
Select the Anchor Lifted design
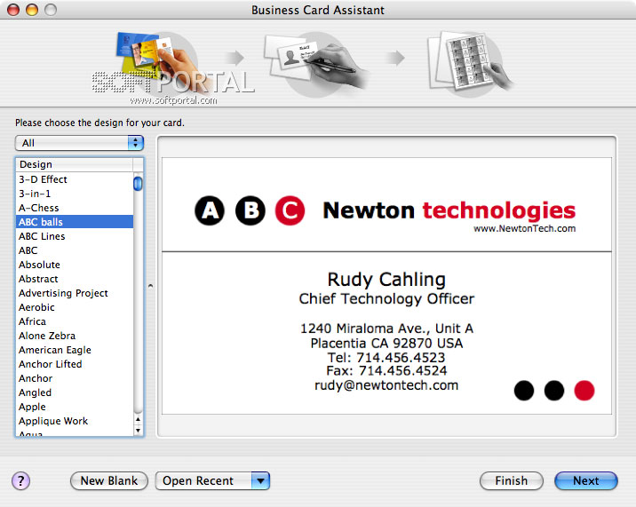click(x=75, y=364)
